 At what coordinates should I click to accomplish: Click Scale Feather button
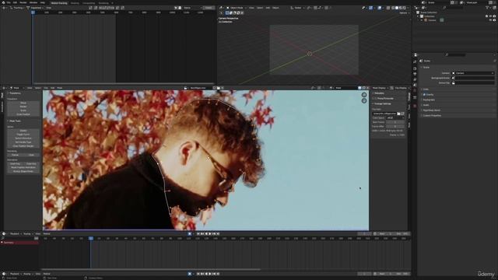pos(23,114)
